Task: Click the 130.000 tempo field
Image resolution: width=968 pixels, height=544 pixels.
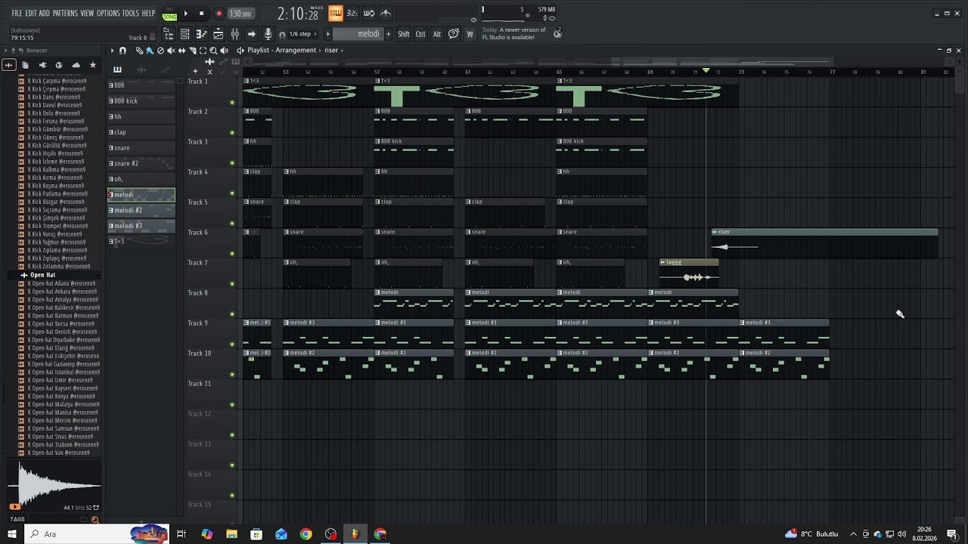Action: point(240,14)
